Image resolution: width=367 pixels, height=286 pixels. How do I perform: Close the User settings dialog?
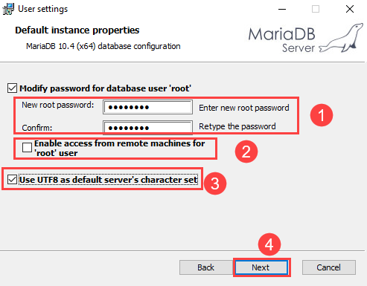click(350, 9)
